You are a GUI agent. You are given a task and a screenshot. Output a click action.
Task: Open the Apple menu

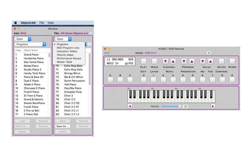click(15, 23)
